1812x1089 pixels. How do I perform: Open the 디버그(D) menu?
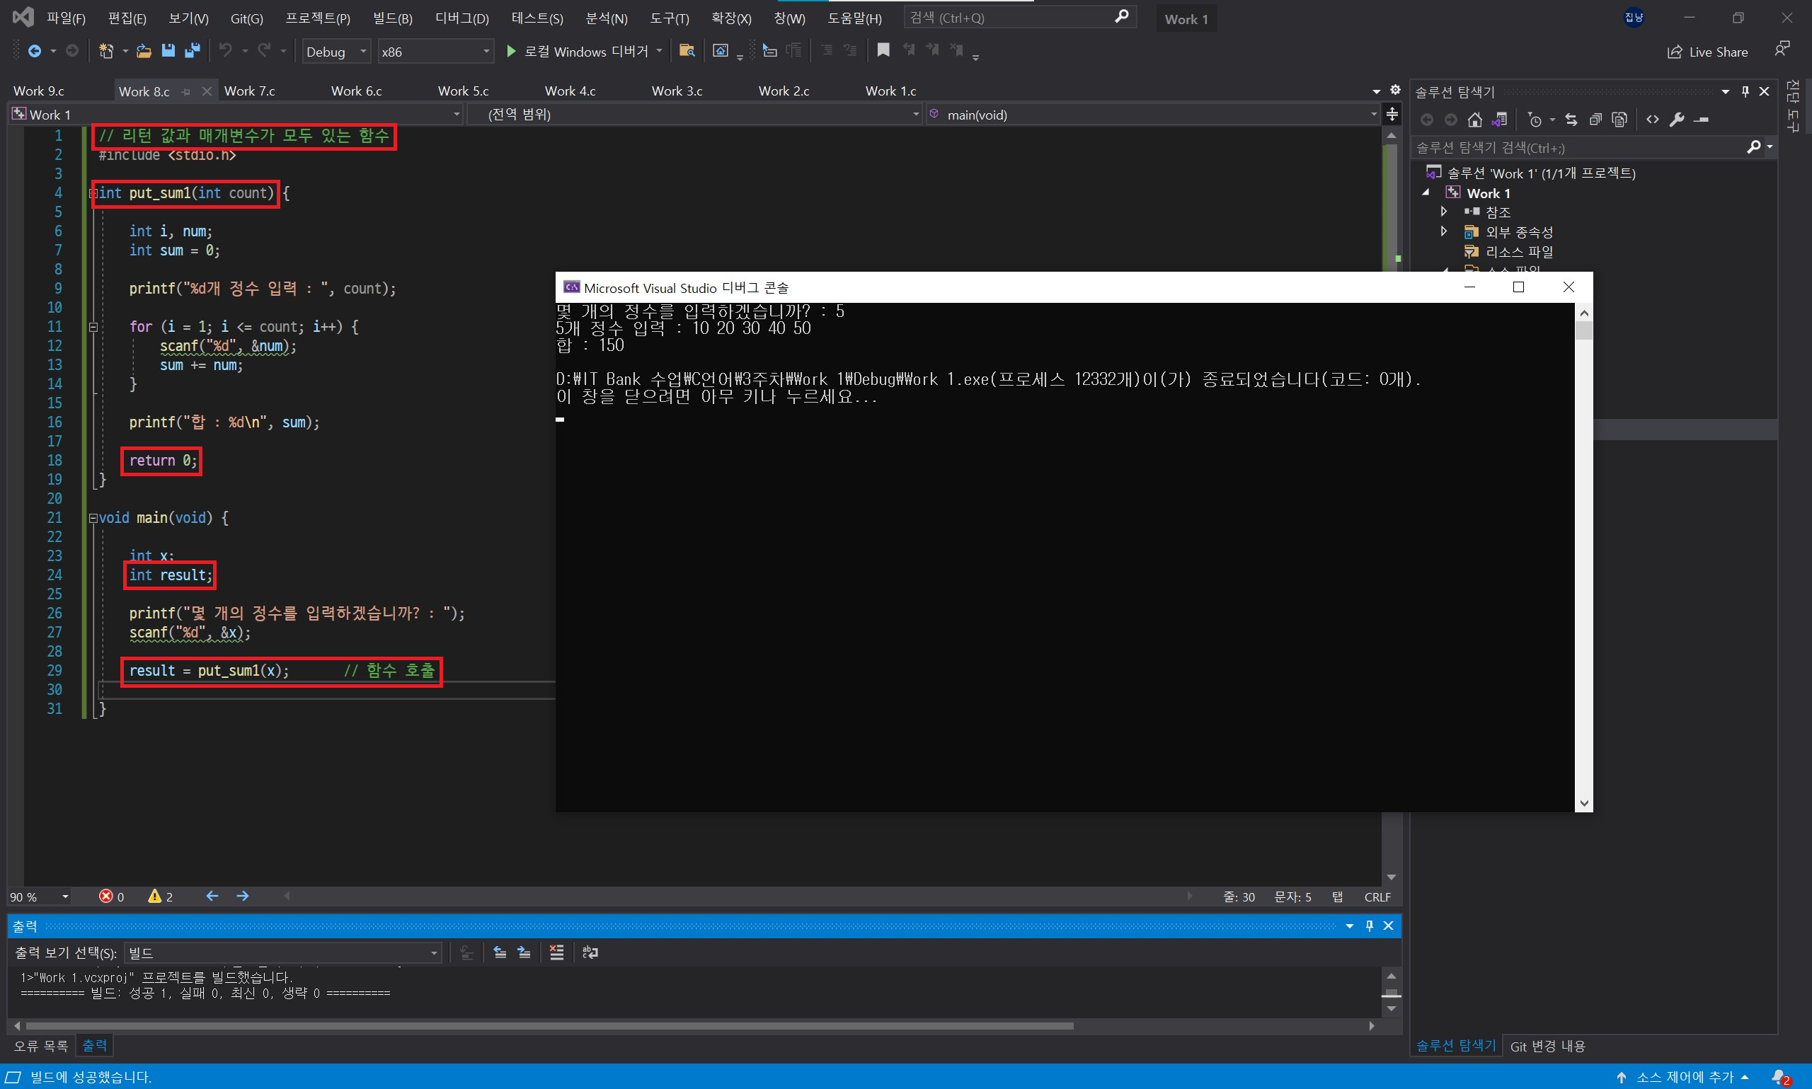point(461,18)
